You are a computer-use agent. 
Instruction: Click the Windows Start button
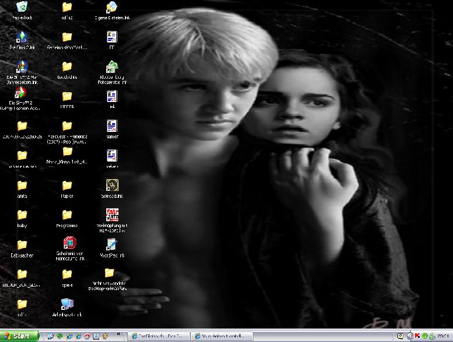pyautogui.click(x=19, y=336)
